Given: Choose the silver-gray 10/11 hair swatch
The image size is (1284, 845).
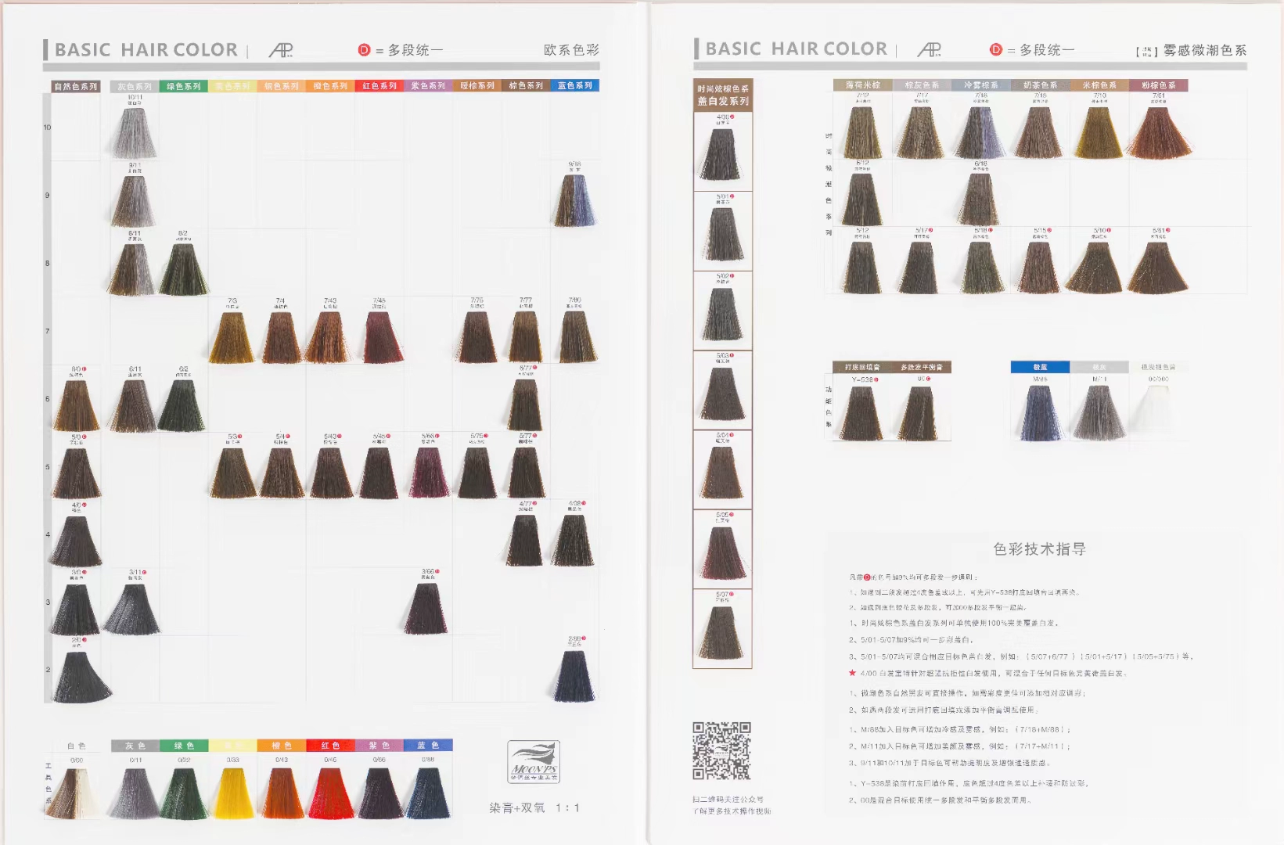Looking at the screenshot, I should click(135, 133).
